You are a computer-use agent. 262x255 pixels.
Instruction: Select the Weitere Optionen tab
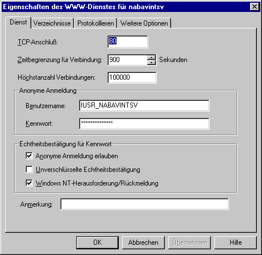pos(144,23)
